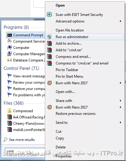Screen dimensions: 126x161
Task: Select the View recent messages result text
Action: coord(29,76)
